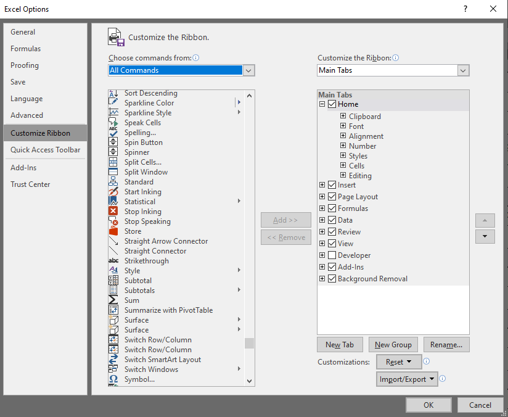Open the Choose commands from dropdown
The width and height of the screenshot is (508, 417).
(248, 70)
